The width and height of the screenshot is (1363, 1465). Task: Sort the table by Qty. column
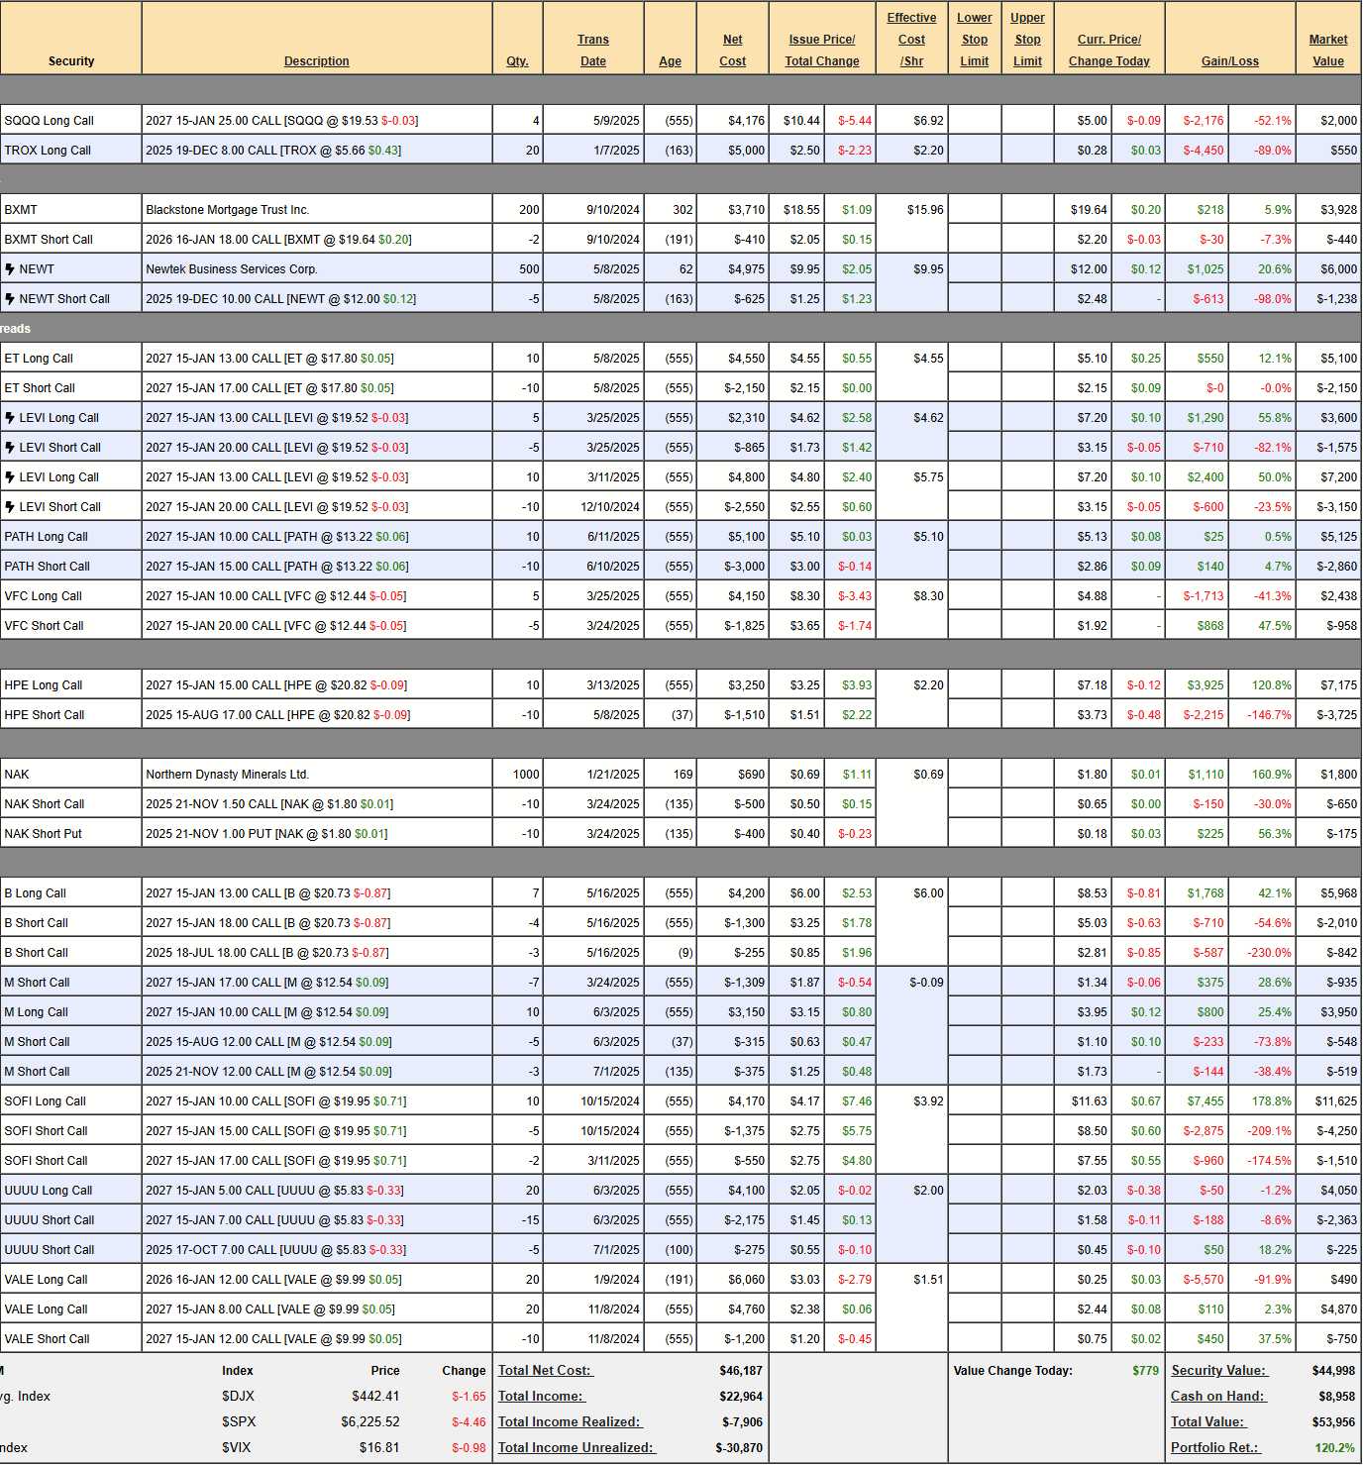[x=517, y=61]
